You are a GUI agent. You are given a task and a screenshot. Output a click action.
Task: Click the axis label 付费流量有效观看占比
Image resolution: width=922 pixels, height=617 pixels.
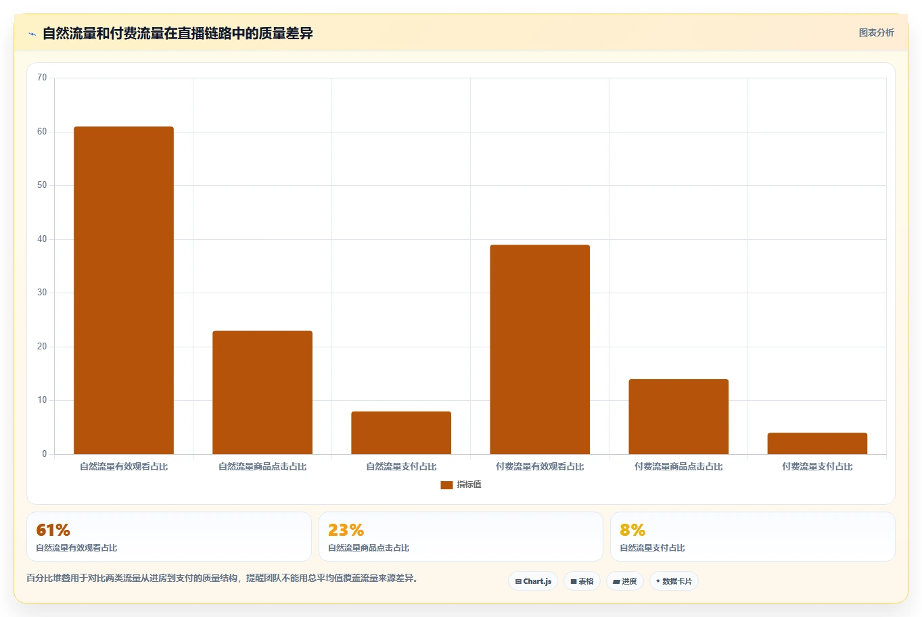pos(540,467)
